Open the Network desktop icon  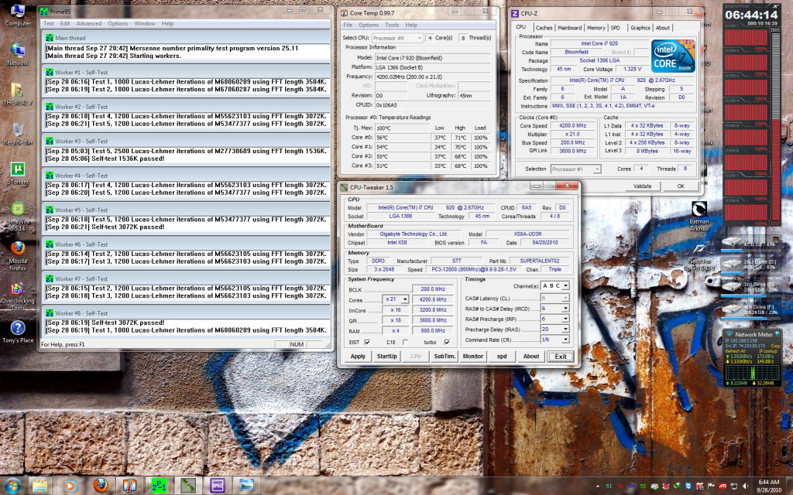coord(18,55)
